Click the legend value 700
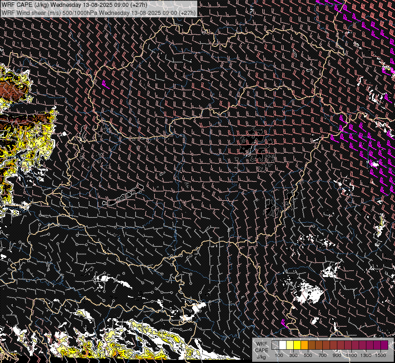395x363 pixels. [x=322, y=355]
